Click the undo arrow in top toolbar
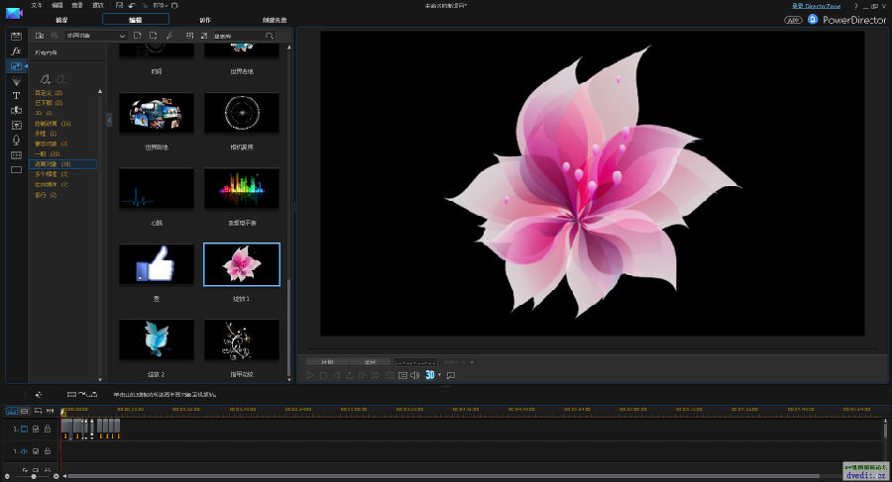 (131, 6)
